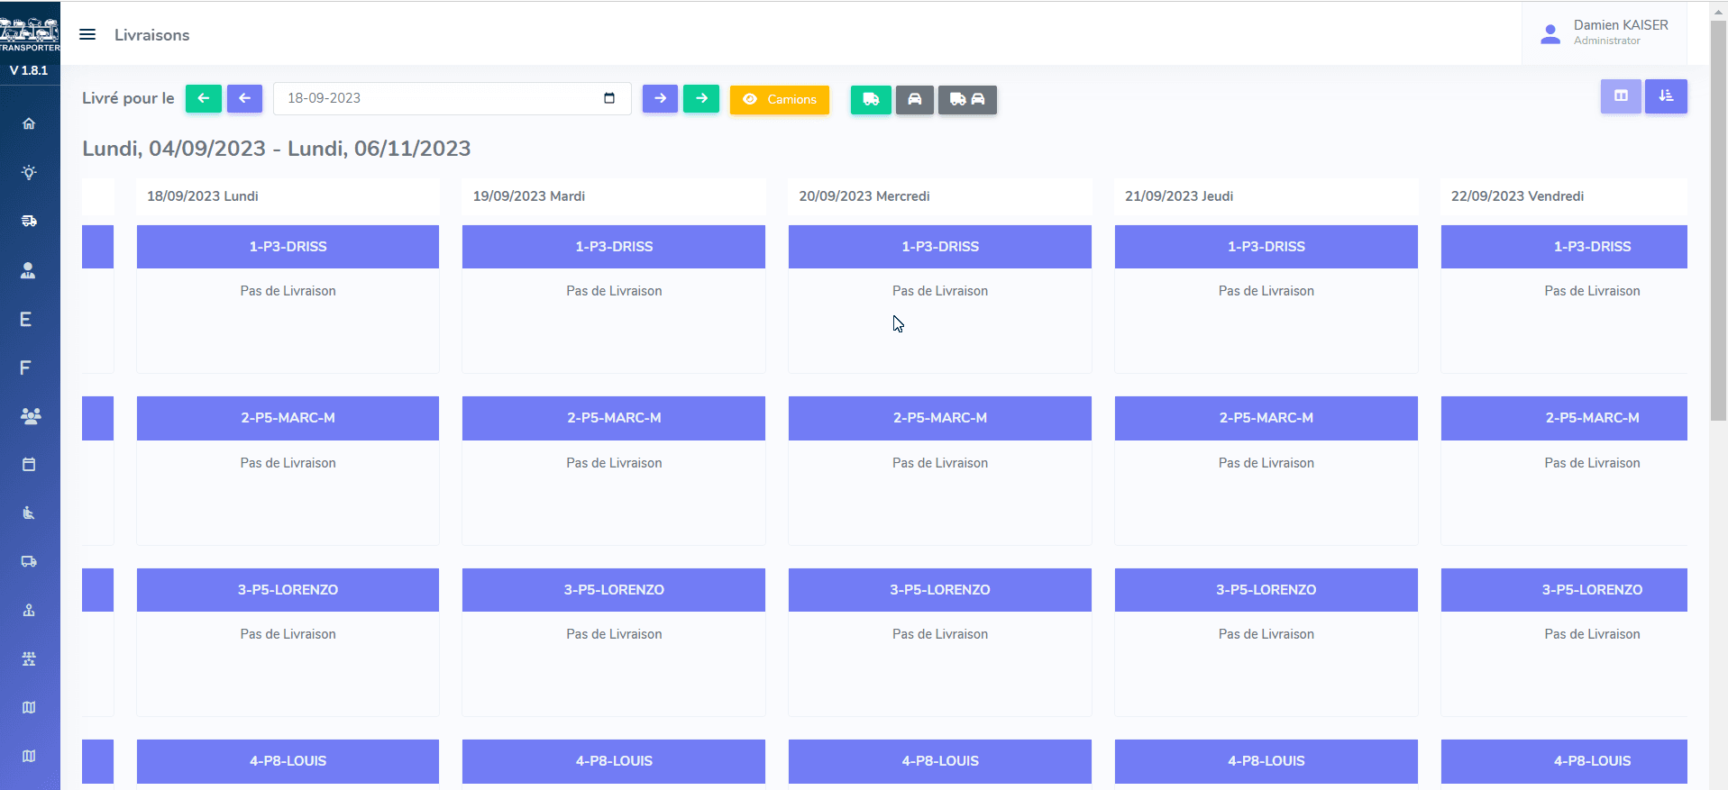Open the hamburger menu next to Livraisons
The width and height of the screenshot is (1728, 790).
(x=87, y=35)
